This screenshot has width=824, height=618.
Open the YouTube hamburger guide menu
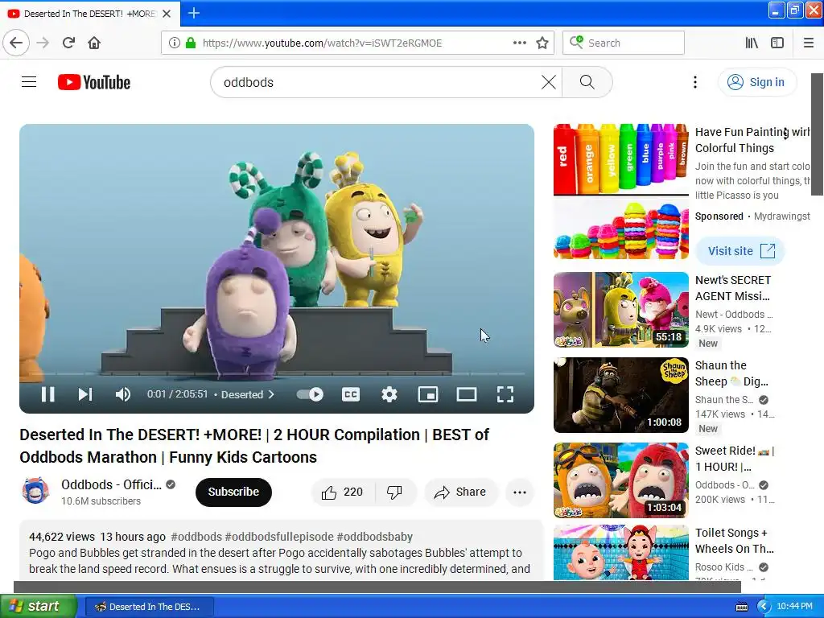point(29,82)
